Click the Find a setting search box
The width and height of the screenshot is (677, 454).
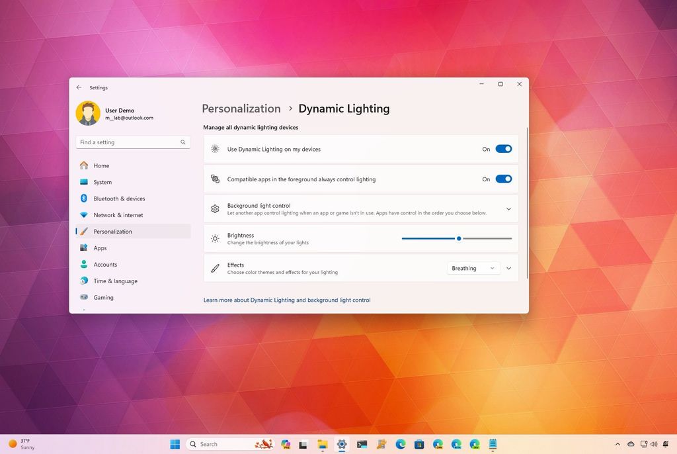[x=132, y=142]
